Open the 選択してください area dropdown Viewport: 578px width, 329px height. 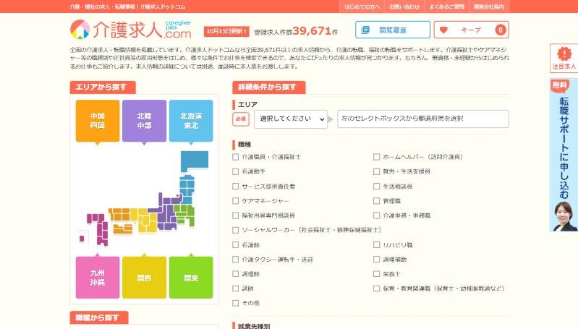[x=291, y=119]
